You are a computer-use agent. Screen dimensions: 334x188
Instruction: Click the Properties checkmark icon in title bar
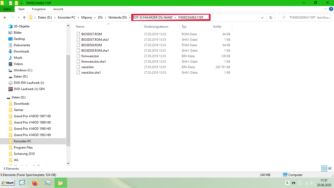11,3
